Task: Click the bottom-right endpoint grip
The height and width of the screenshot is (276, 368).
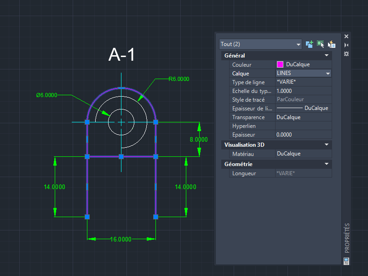Action: (155, 217)
